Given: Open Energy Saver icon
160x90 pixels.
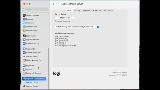Looking at the screenshot, I should (x=24, y=30).
